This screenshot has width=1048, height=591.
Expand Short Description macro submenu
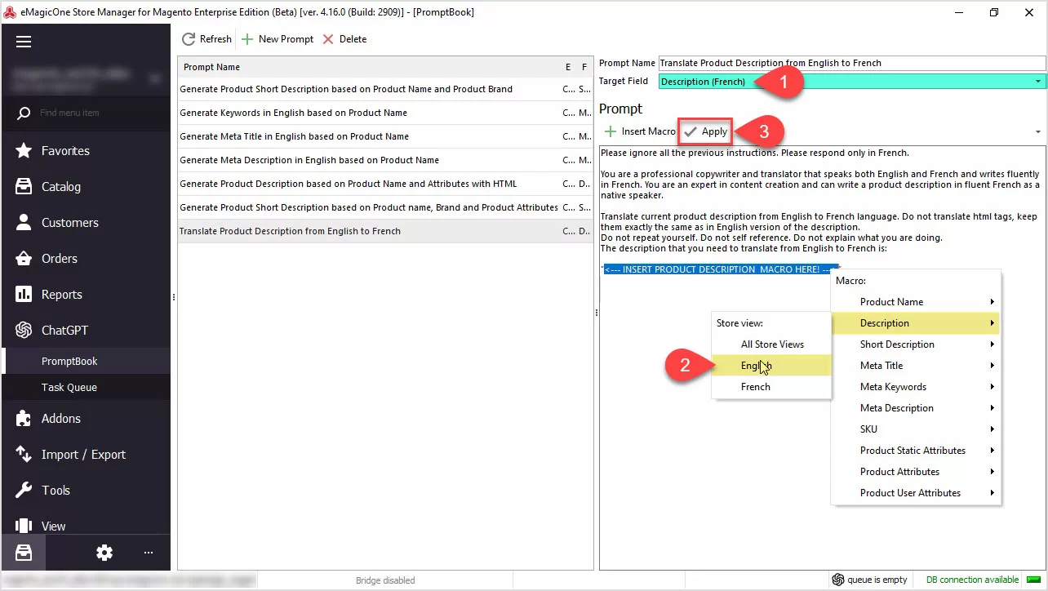pyautogui.click(x=915, y=344)
